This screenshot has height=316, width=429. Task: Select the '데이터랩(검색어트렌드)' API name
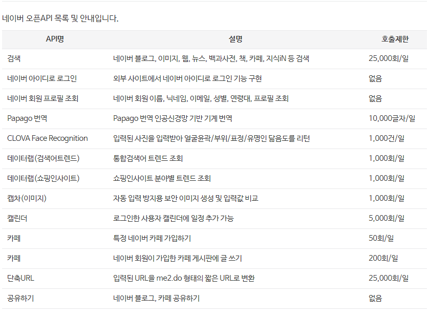tap(43, 159)
